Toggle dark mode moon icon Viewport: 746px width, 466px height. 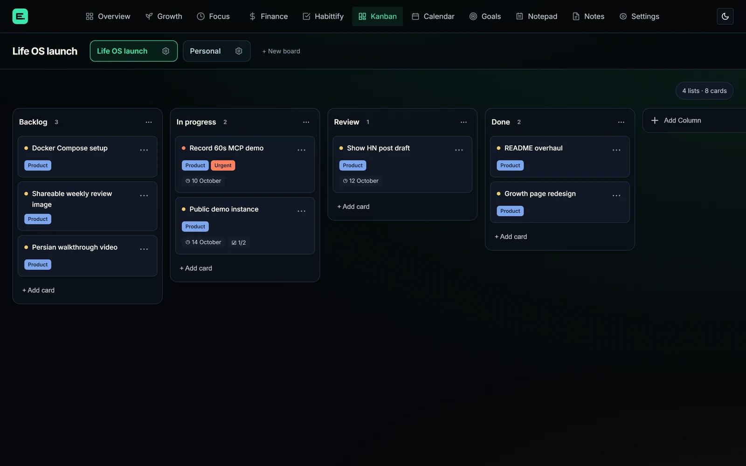[725, 16]
